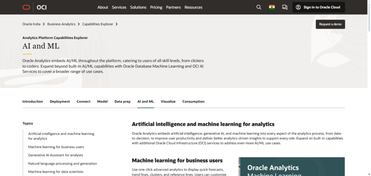The height and width of the screenshot is (176, 371).
Task: Switch to the Connect tab
Action: (x=84, y=101)
